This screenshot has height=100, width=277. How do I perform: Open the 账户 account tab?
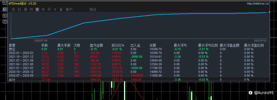pyautogui.click(x=69, y=10)
